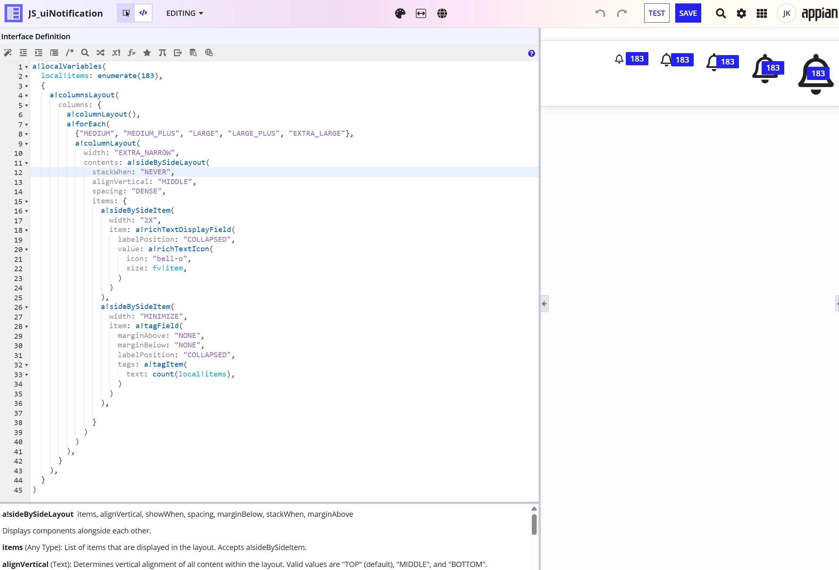Click the format expression magic wand icon
This screenshot has width=839, height=570.
tap(8, 53)
